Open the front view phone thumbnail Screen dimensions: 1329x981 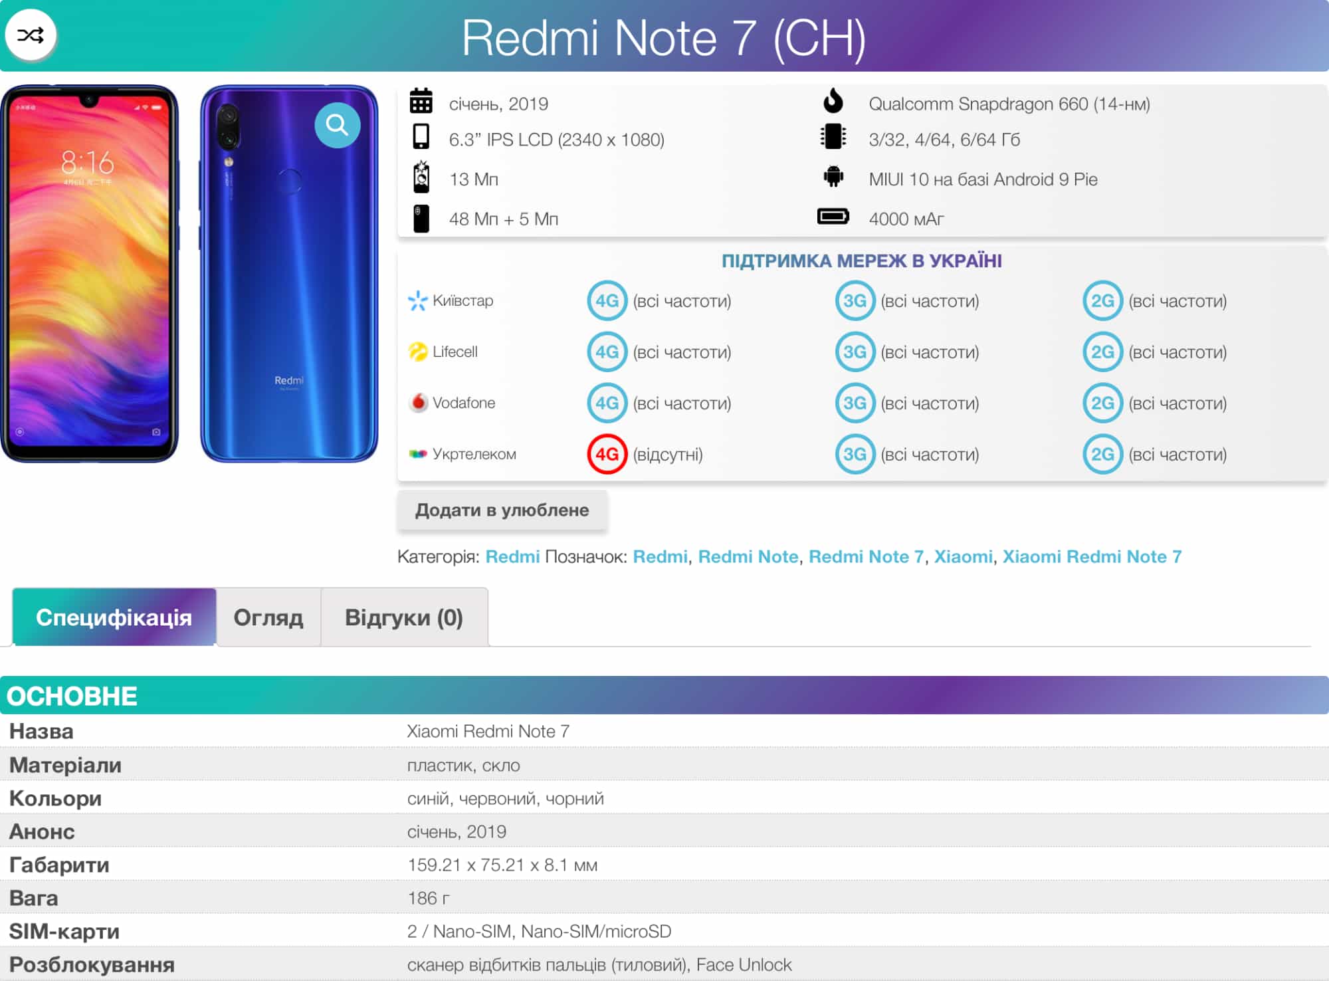(90, 273)
